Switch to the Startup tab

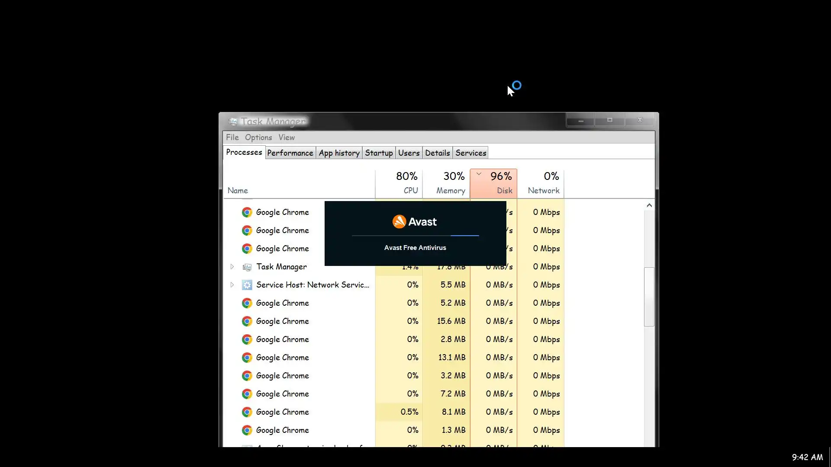[379, 153]
